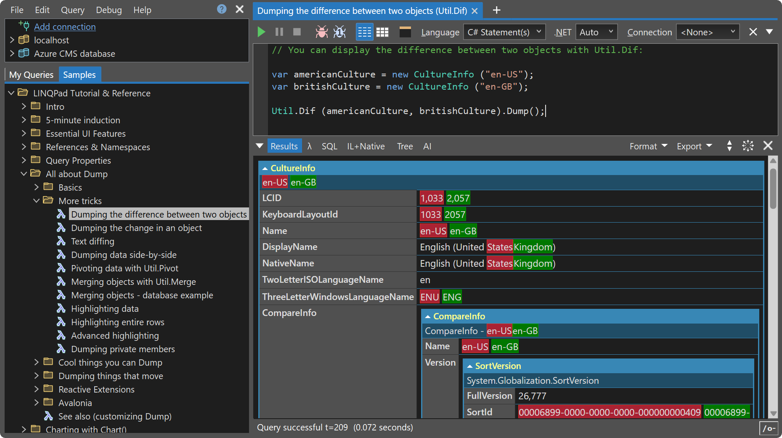Switch to Samples tab
Screen dimensions: 782x438
click(80, 74)
